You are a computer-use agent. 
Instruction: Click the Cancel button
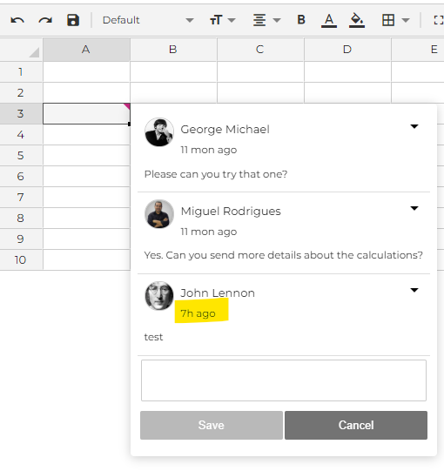(356, 426)
